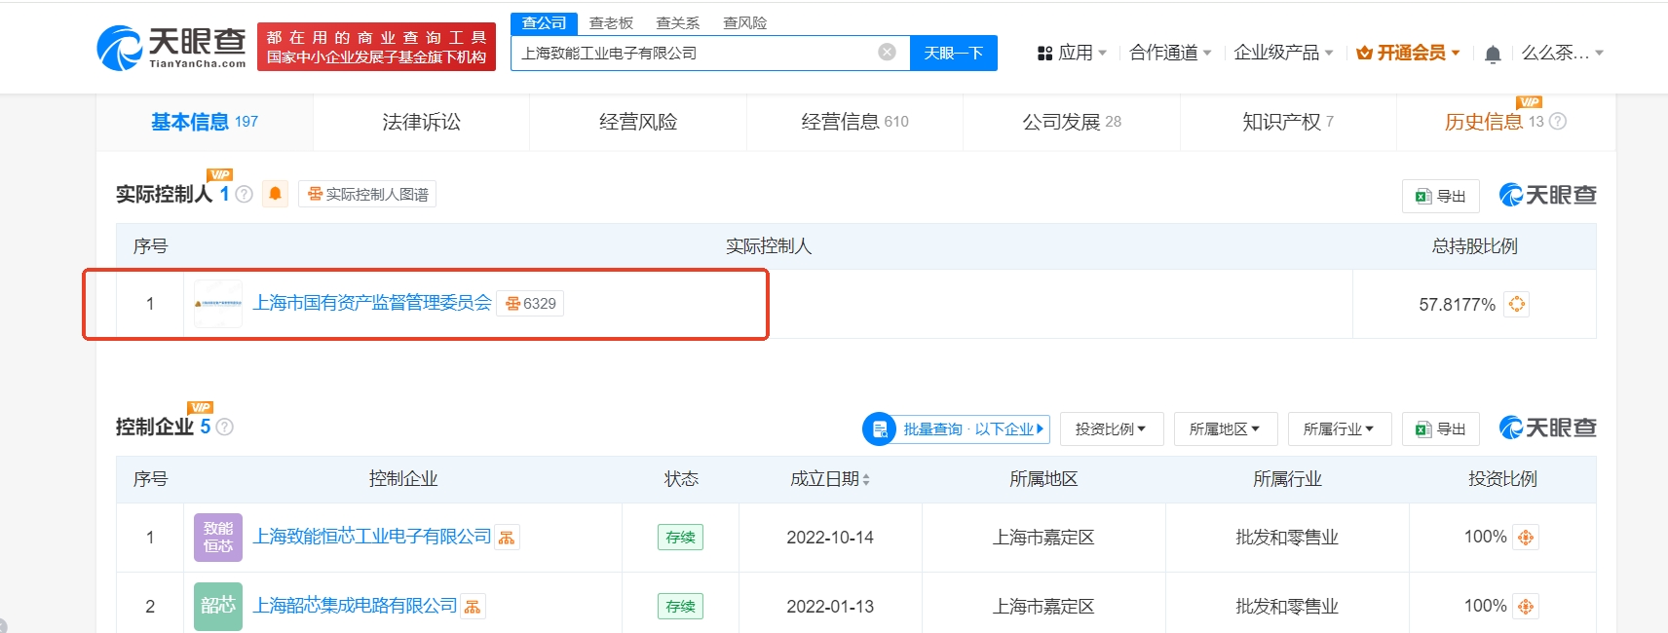Viewport: 1668px width, 633px height.
Task: Export the 控制企业 table with 导出
Action: (x=1441, y=428)
